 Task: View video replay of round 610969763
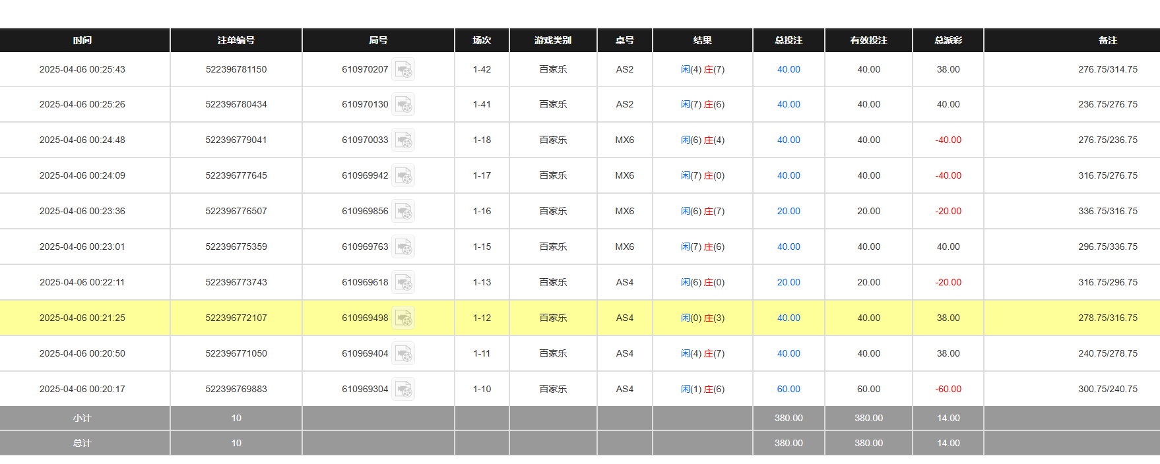coord(403,247)
